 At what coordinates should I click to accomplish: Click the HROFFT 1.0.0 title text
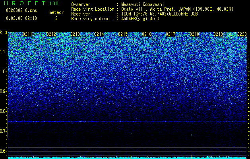point(31,3)
